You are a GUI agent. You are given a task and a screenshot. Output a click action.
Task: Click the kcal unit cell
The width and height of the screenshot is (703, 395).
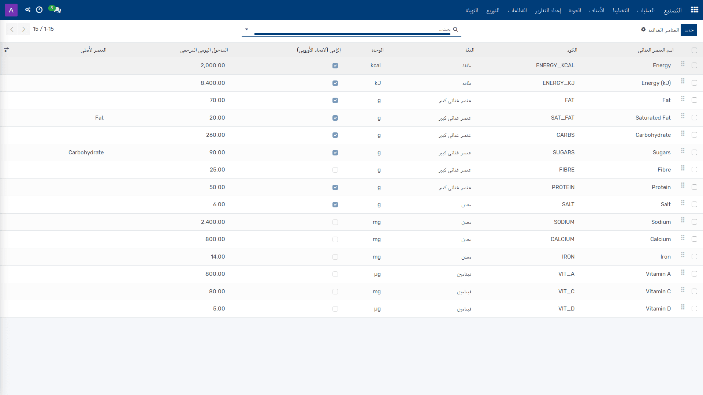(376, 65)
